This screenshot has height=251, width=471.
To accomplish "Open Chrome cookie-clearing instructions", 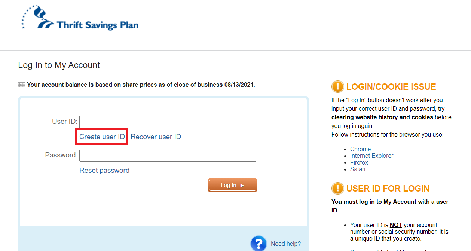I will pos(360,149).
